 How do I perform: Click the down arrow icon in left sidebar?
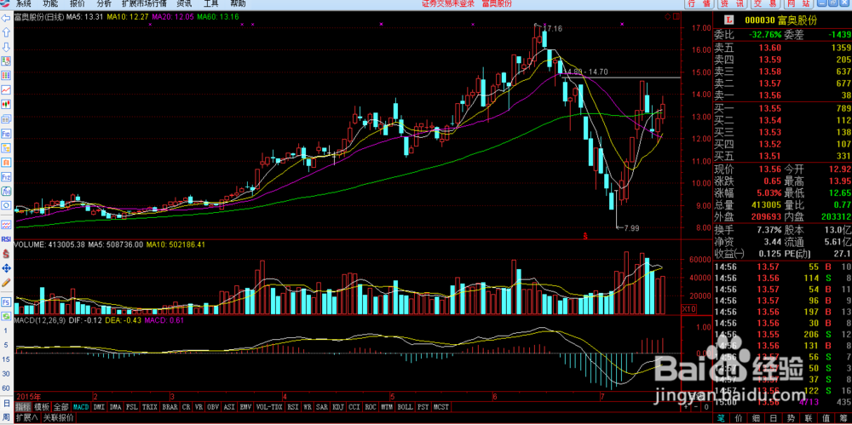tap(6, 46)
